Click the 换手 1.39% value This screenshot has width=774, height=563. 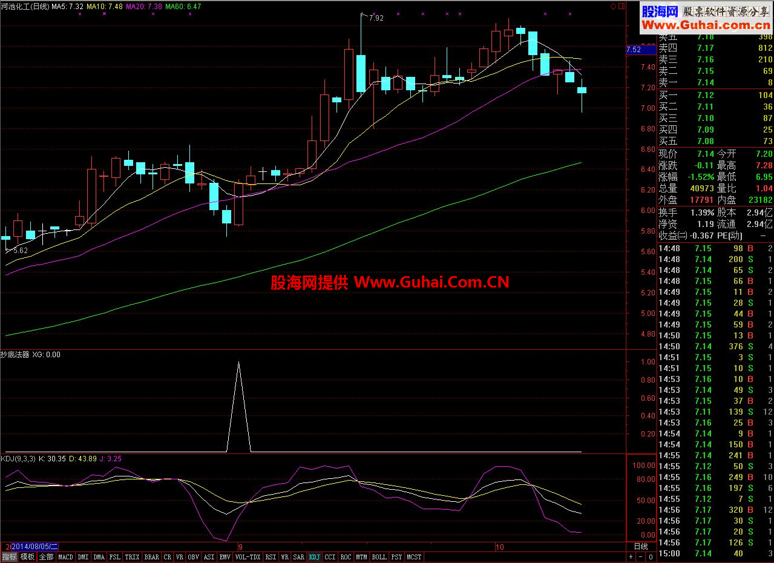point(701,212)
